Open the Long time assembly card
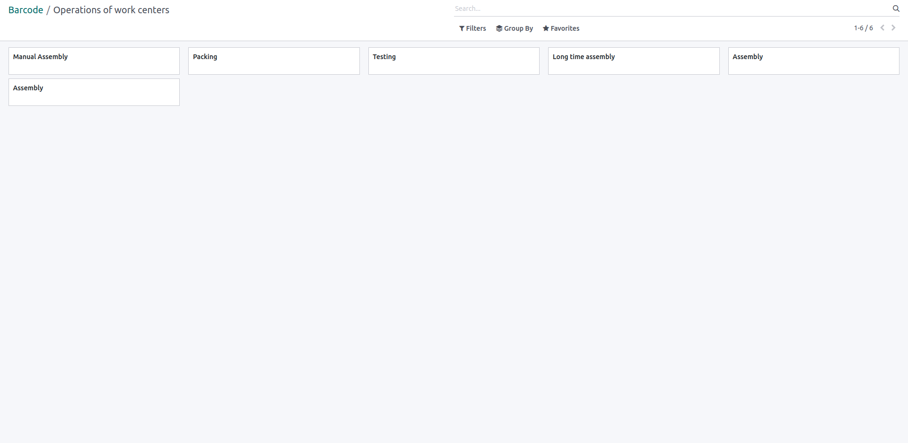 click(634, 61)
